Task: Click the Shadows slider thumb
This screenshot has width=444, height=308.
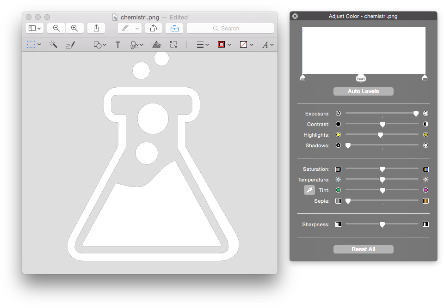Action: [348, 145]
